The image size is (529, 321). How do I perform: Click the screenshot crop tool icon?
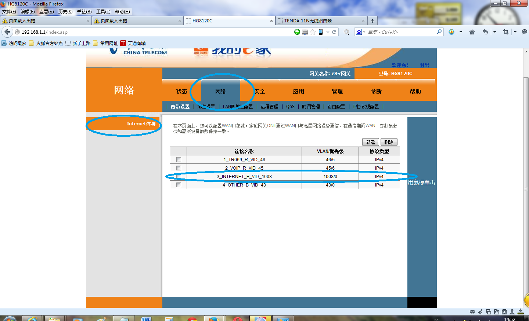[505, 32]
